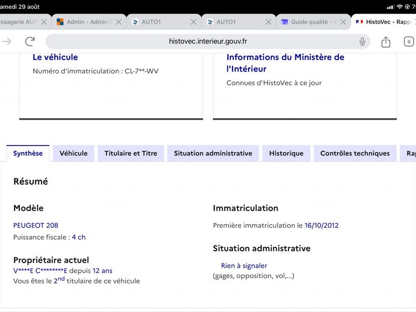Click the 16/10/2012 registration date

(321, 225)
